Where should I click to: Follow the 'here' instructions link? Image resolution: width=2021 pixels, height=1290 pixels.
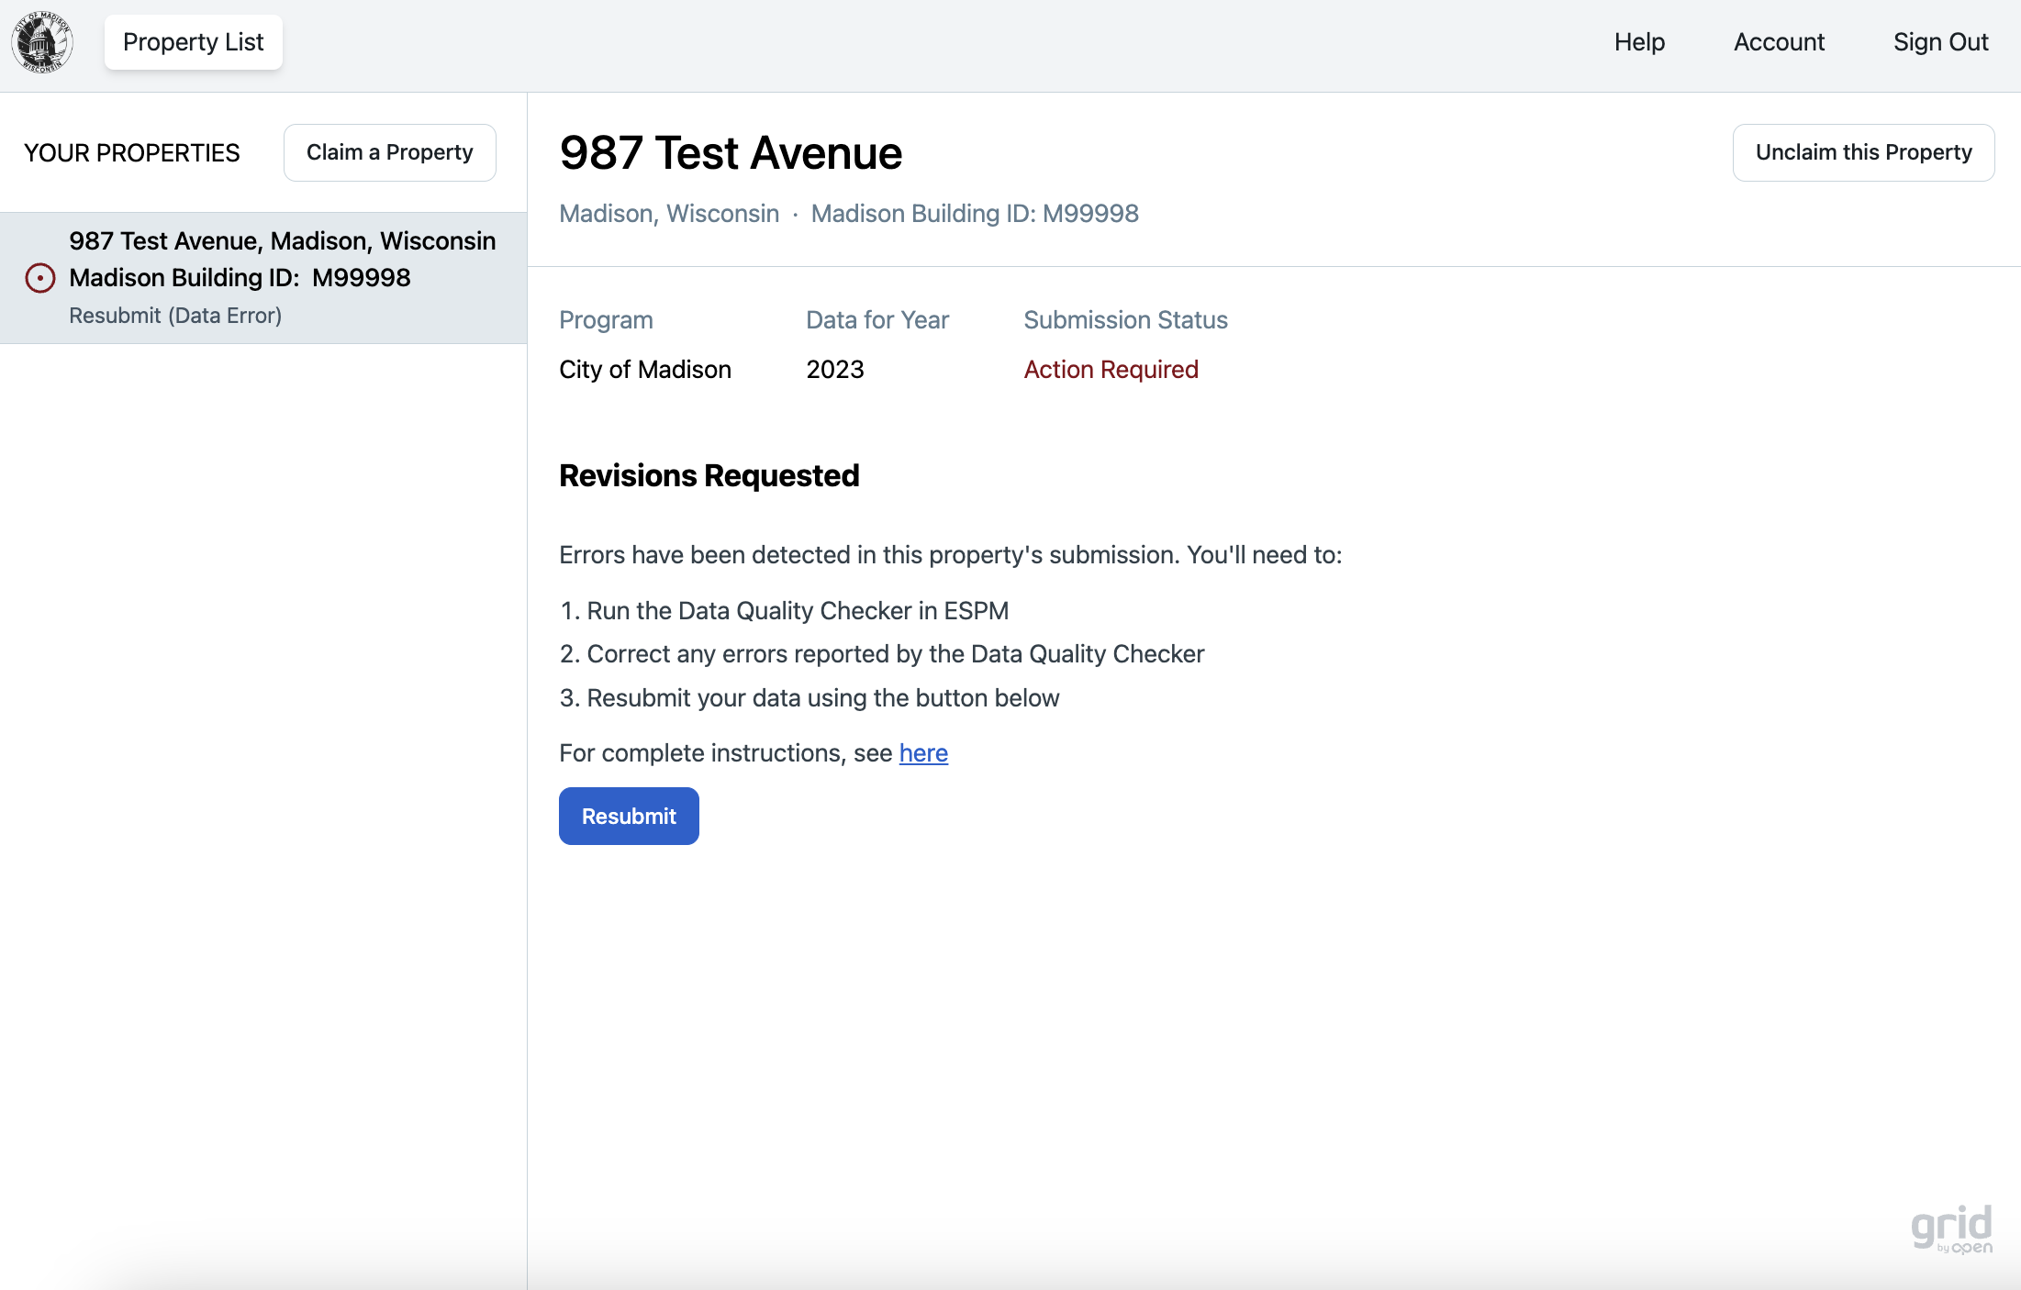[923, 753]
